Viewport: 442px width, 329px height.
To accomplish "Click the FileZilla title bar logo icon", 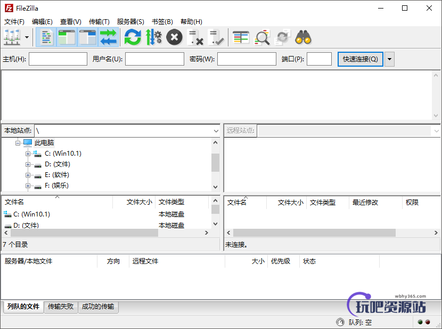I will point(9,8).
